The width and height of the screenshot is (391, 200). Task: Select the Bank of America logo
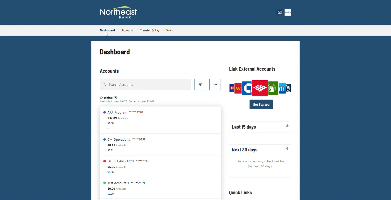point(260,88)
